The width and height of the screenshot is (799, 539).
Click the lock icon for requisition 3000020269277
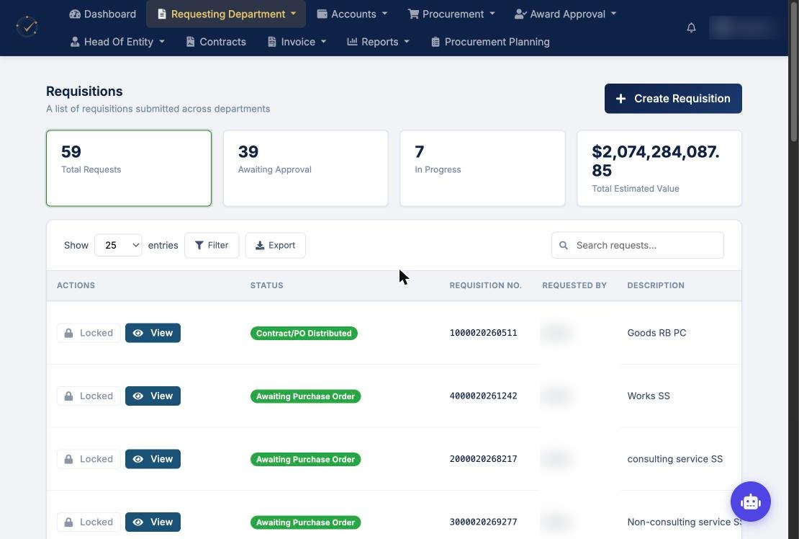click(68, 522)
